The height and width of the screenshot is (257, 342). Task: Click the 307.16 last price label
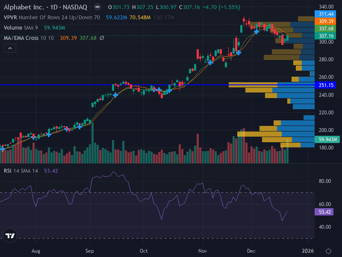click(x=325, y=36)
